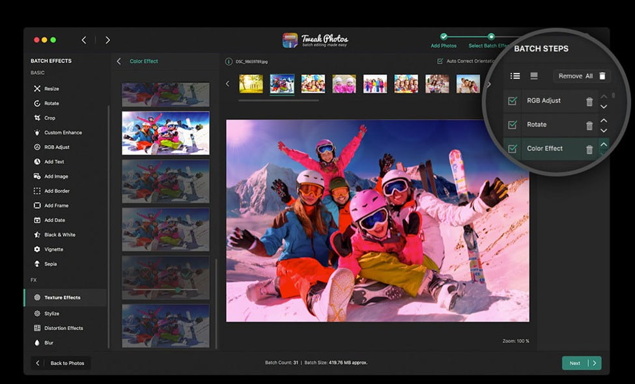
Task: Remove All batch steps
Action: click(582, 76)
